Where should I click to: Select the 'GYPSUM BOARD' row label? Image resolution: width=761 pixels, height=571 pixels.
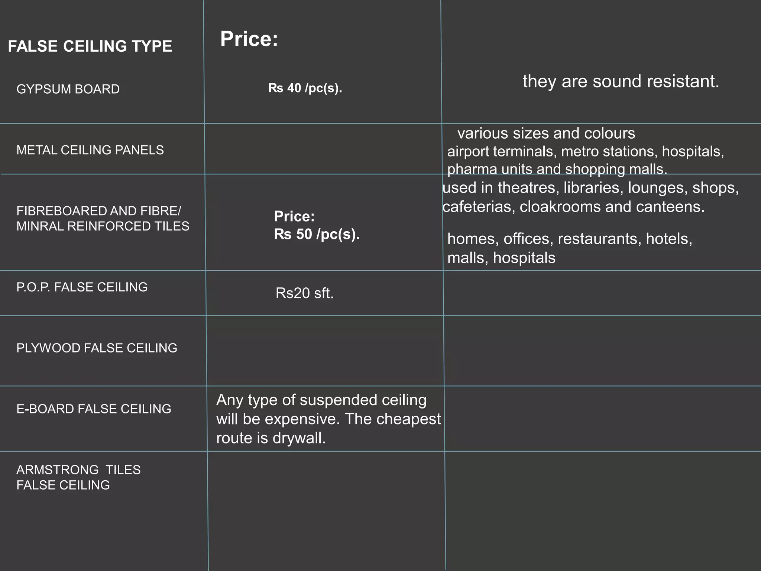coord(68,89)
